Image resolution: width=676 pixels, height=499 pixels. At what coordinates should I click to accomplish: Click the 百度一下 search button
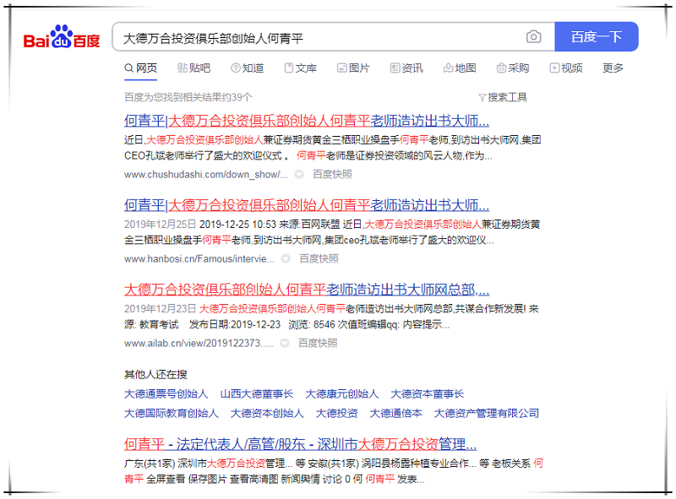point(596,37)
